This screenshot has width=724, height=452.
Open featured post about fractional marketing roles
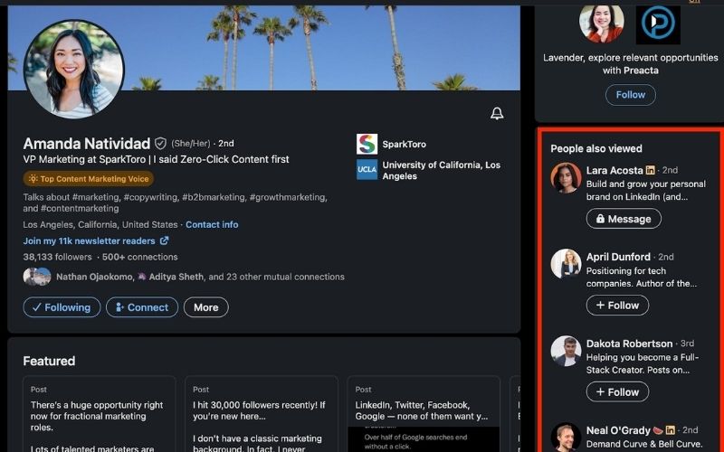100,414
